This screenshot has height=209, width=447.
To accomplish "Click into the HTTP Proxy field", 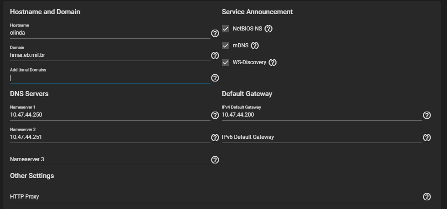I will 215,197.
